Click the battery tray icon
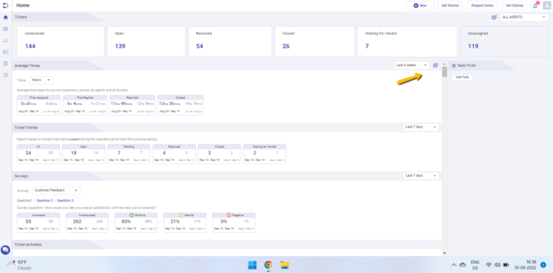The width and height of the screenshot is (553, 273). (x=506, y=265)
